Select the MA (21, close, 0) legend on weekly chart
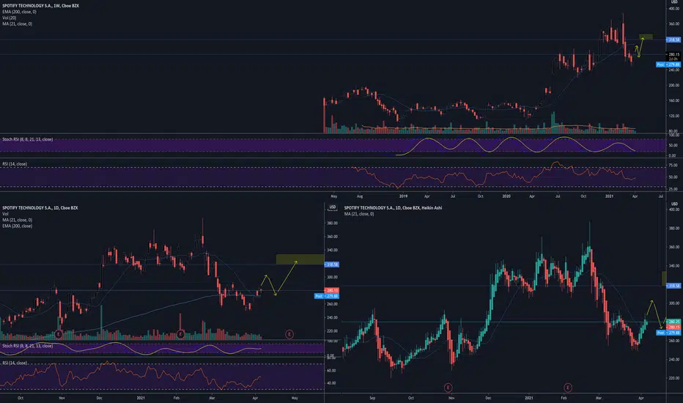The width and height of the screenshot is (683, 403). tap(17, 24)
